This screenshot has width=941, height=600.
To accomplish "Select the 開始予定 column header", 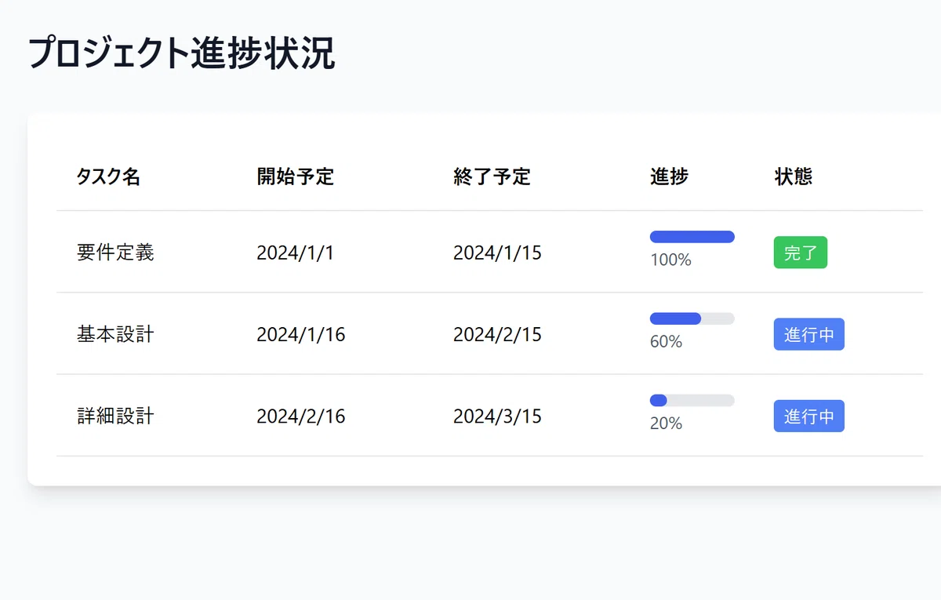I will 296,177.
